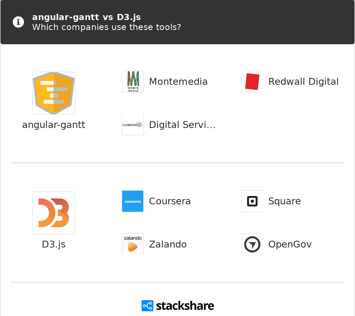Image resolution: width=355 pixels, height=316 pixels.
Task: Click the angular-gantt tool label
Action: pyautogui.click(x=54, y=125)
